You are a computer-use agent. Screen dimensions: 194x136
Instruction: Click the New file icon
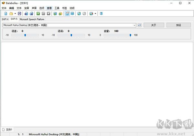(x=5, y=14)
